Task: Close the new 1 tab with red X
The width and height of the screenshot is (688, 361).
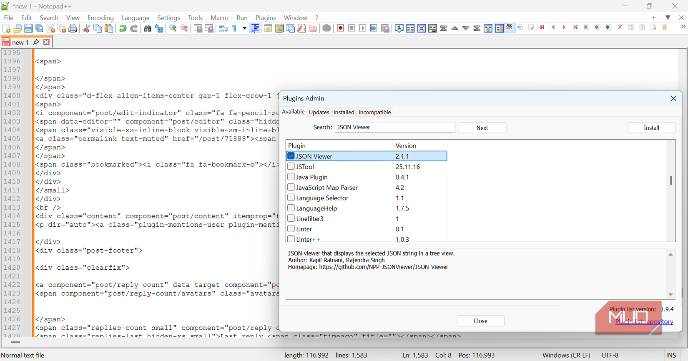Action: pos(46,42)
